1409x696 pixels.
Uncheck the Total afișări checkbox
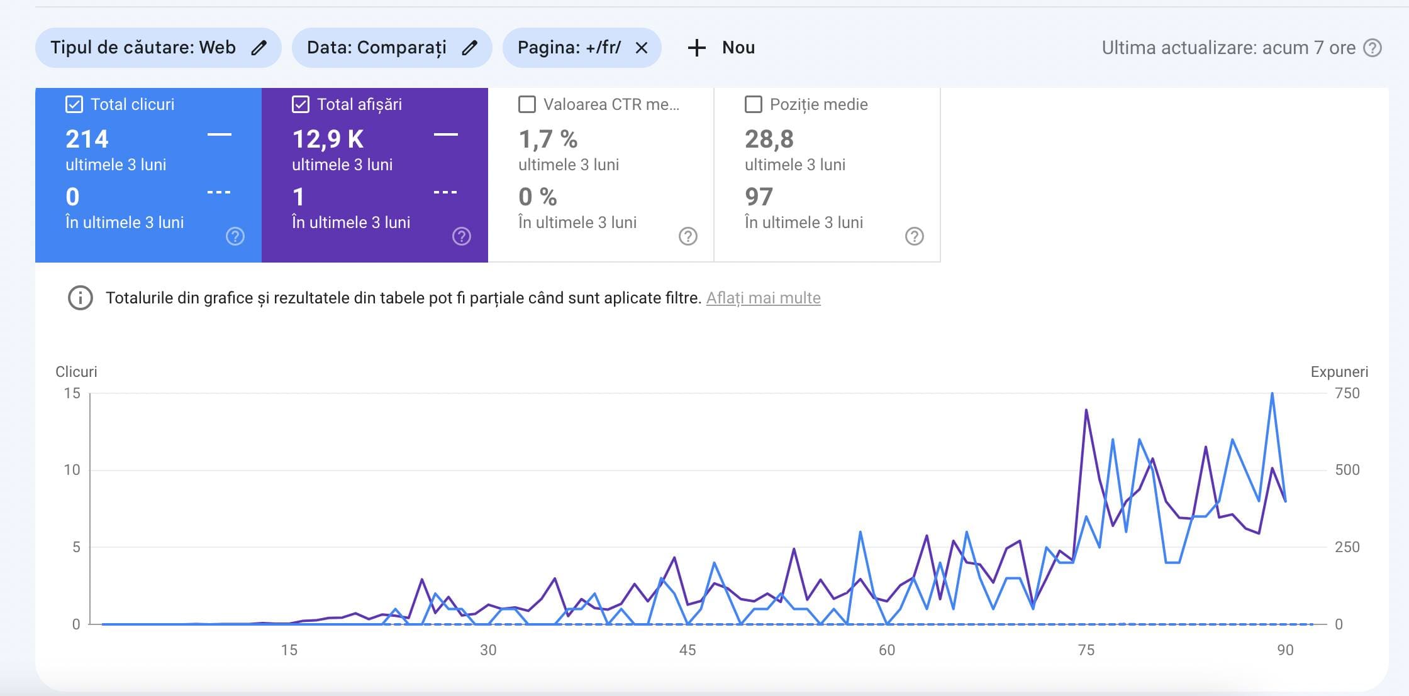coord(301,104)
